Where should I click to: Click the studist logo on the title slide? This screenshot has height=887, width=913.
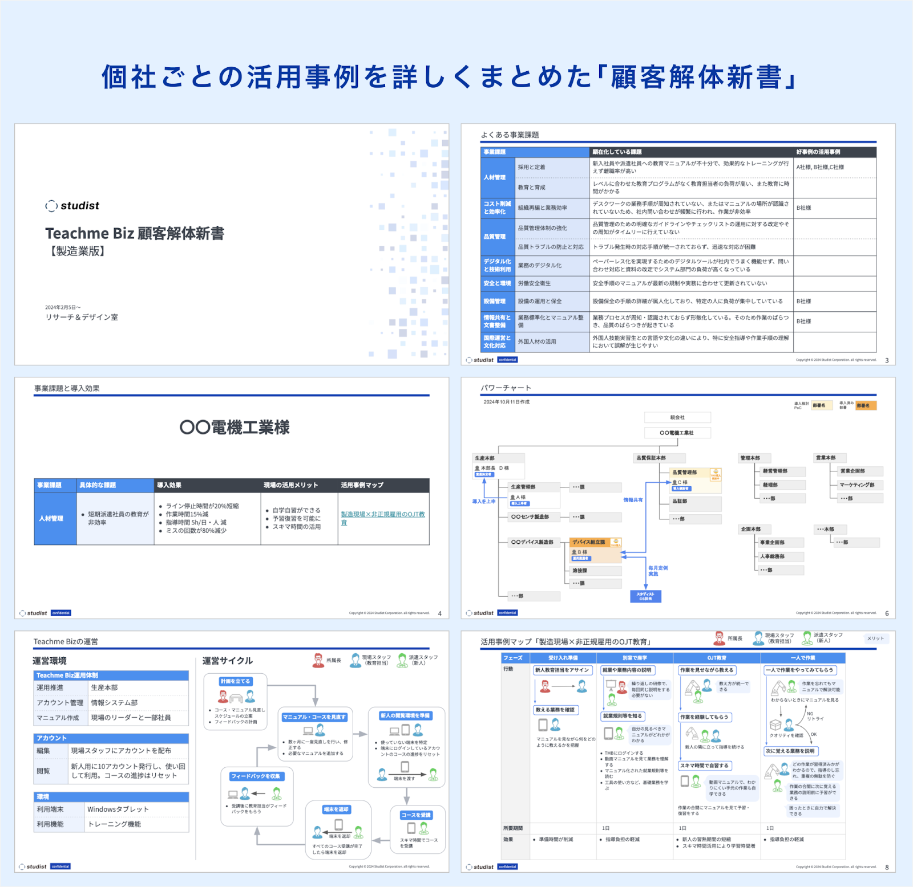pyautogui.click(x=72, y=206)
